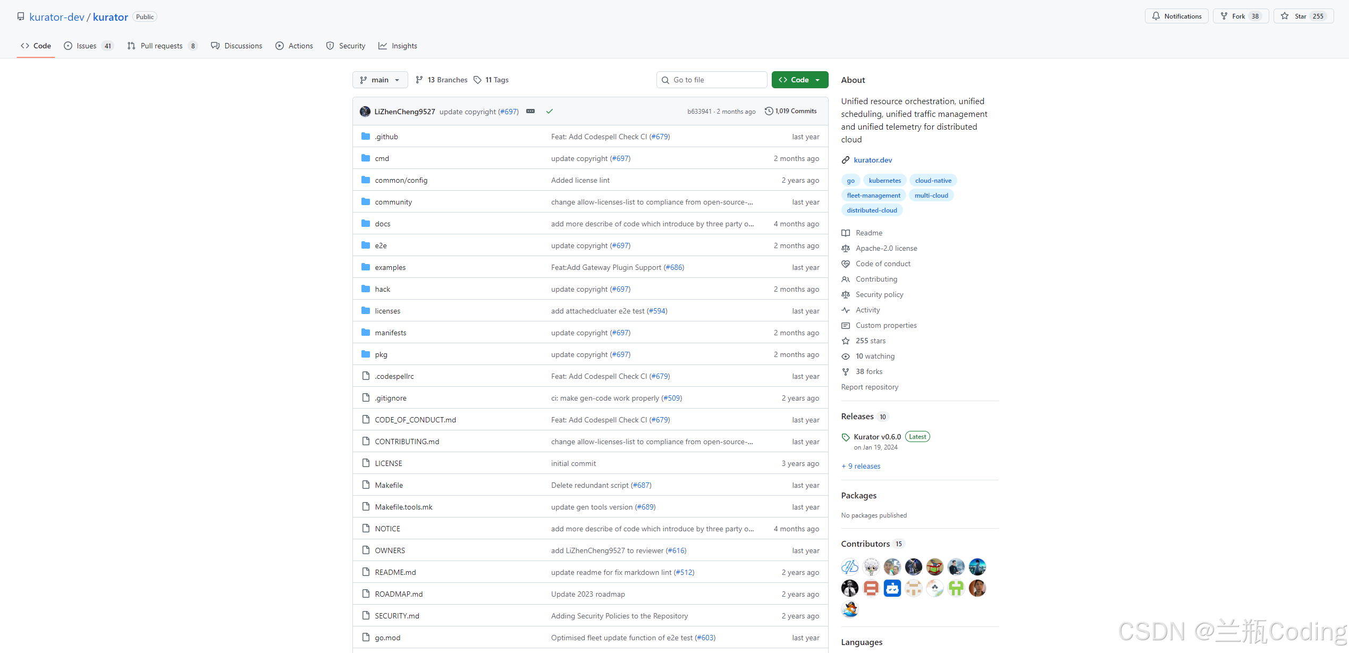Expand the green Code dropdown button

[x=799, y=80]
